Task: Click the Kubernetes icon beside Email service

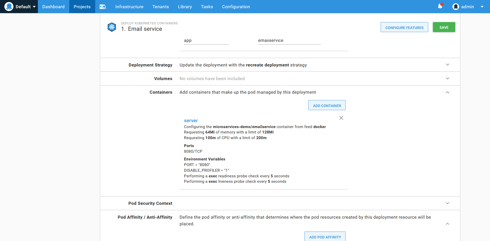Action: point(112,27)
